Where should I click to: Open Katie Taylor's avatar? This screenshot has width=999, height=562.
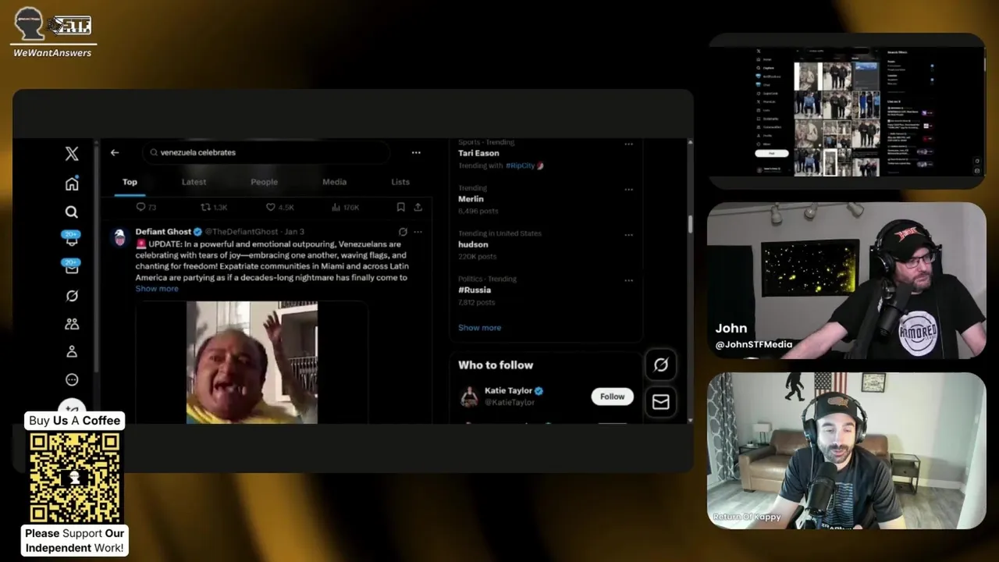(469, 397)
